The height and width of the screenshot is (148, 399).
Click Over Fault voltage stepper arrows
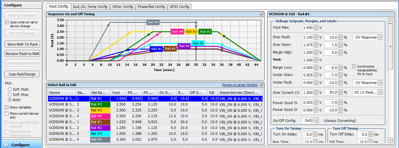[x=316, y=37]
